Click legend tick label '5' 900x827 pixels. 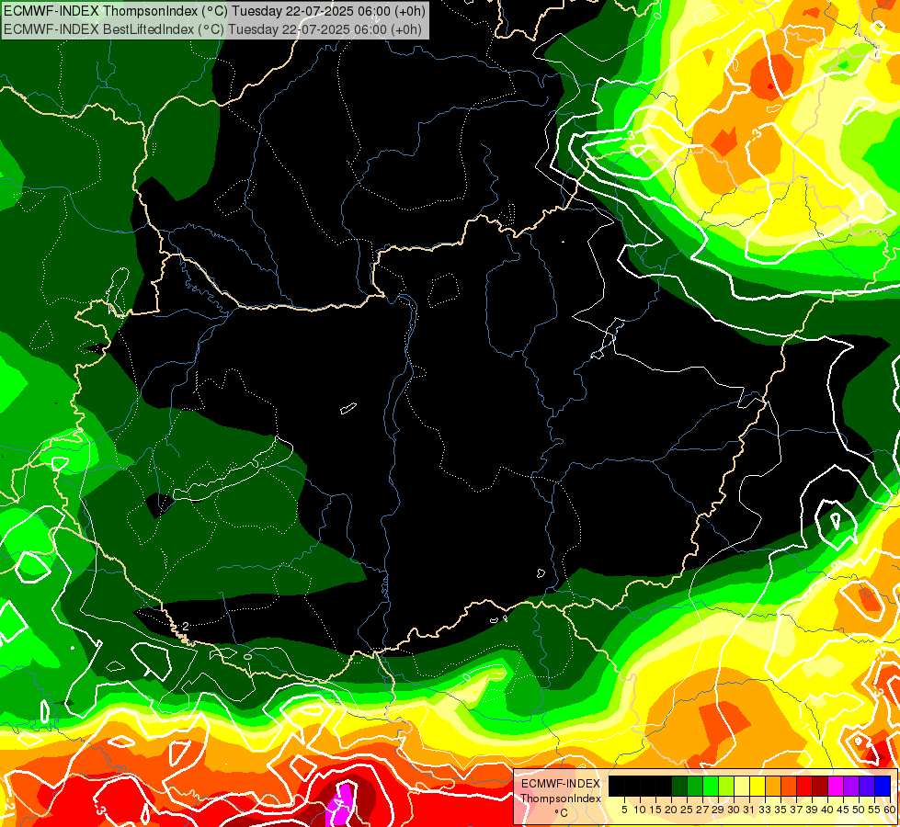624,810
